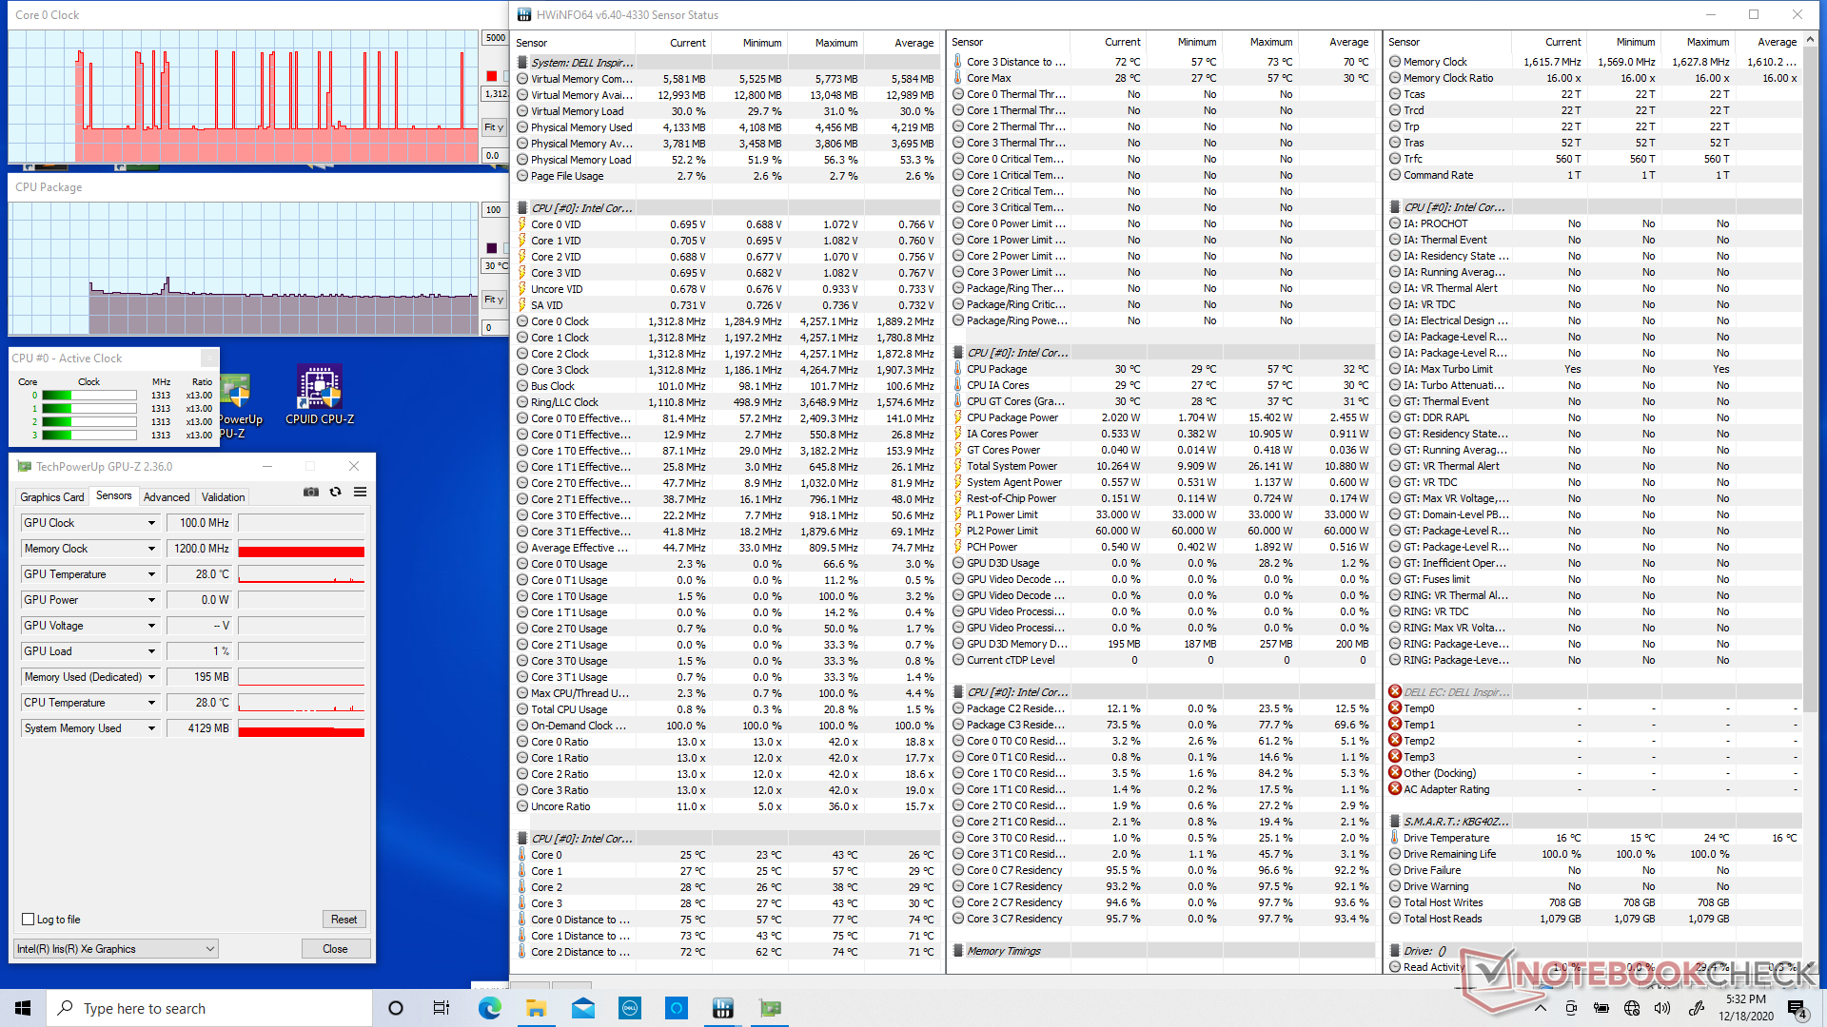Open the CPUID CPU-Z desktop shortcut
This screenshot has width=1827, height=1027.
tap(320, 394)
